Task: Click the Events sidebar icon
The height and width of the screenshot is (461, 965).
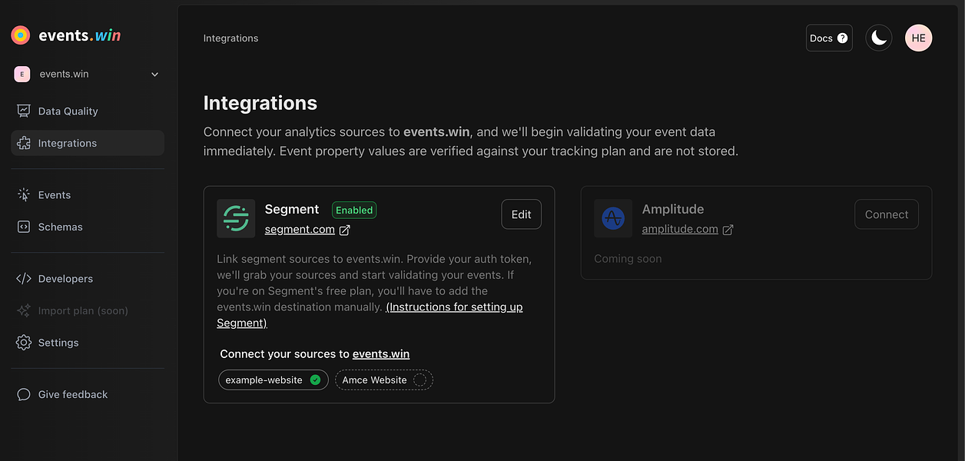Action: (x=24, y=195)
